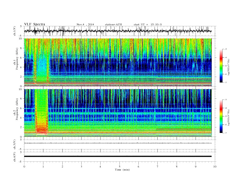Click the time axis tick label "9"
The image size is (242, 187).
(x=196, y=167)
